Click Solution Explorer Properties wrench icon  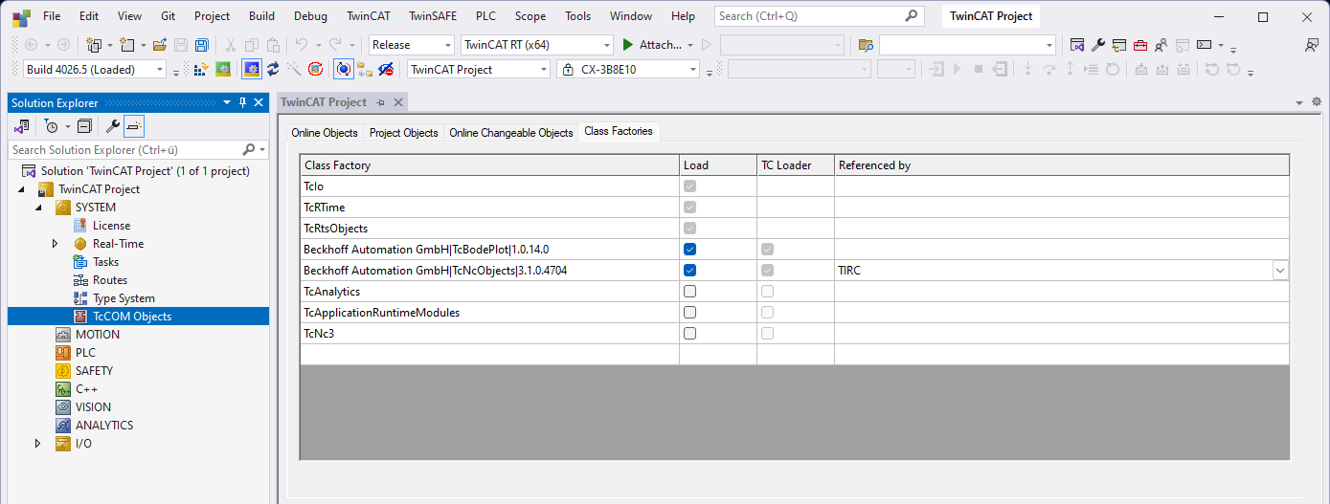(x=112, y=126)
